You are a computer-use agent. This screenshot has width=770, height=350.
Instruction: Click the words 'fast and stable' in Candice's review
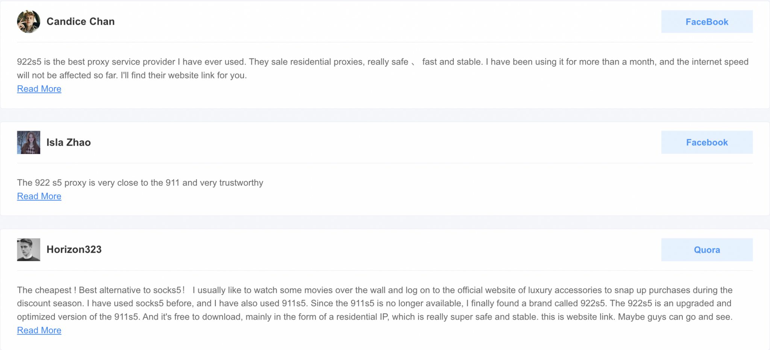pyautogui.click(x=452, y=62)
